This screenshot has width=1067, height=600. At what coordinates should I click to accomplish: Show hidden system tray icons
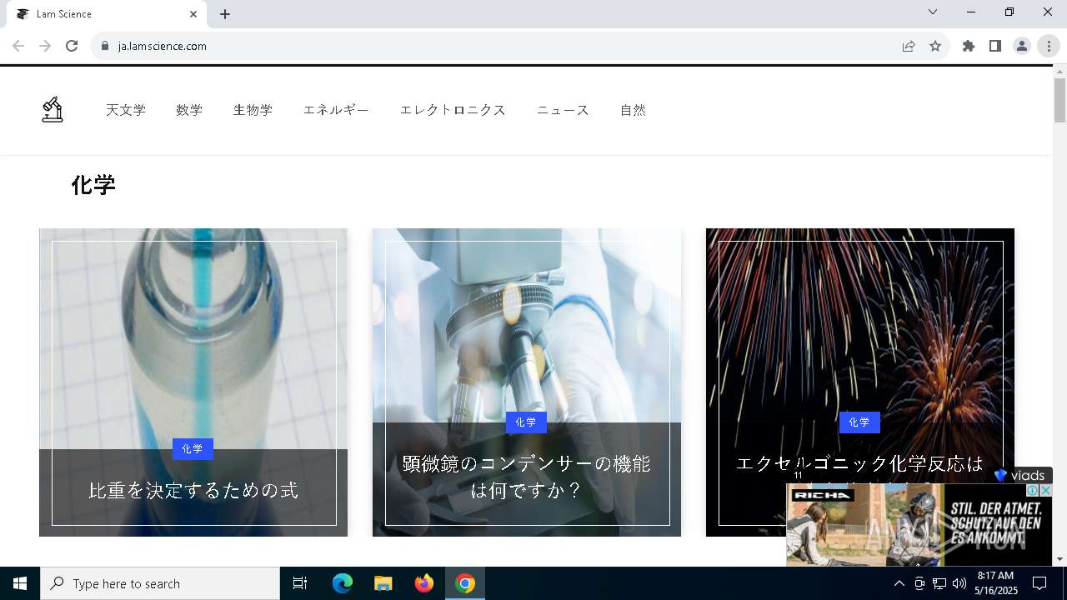(x=899, y=583)
